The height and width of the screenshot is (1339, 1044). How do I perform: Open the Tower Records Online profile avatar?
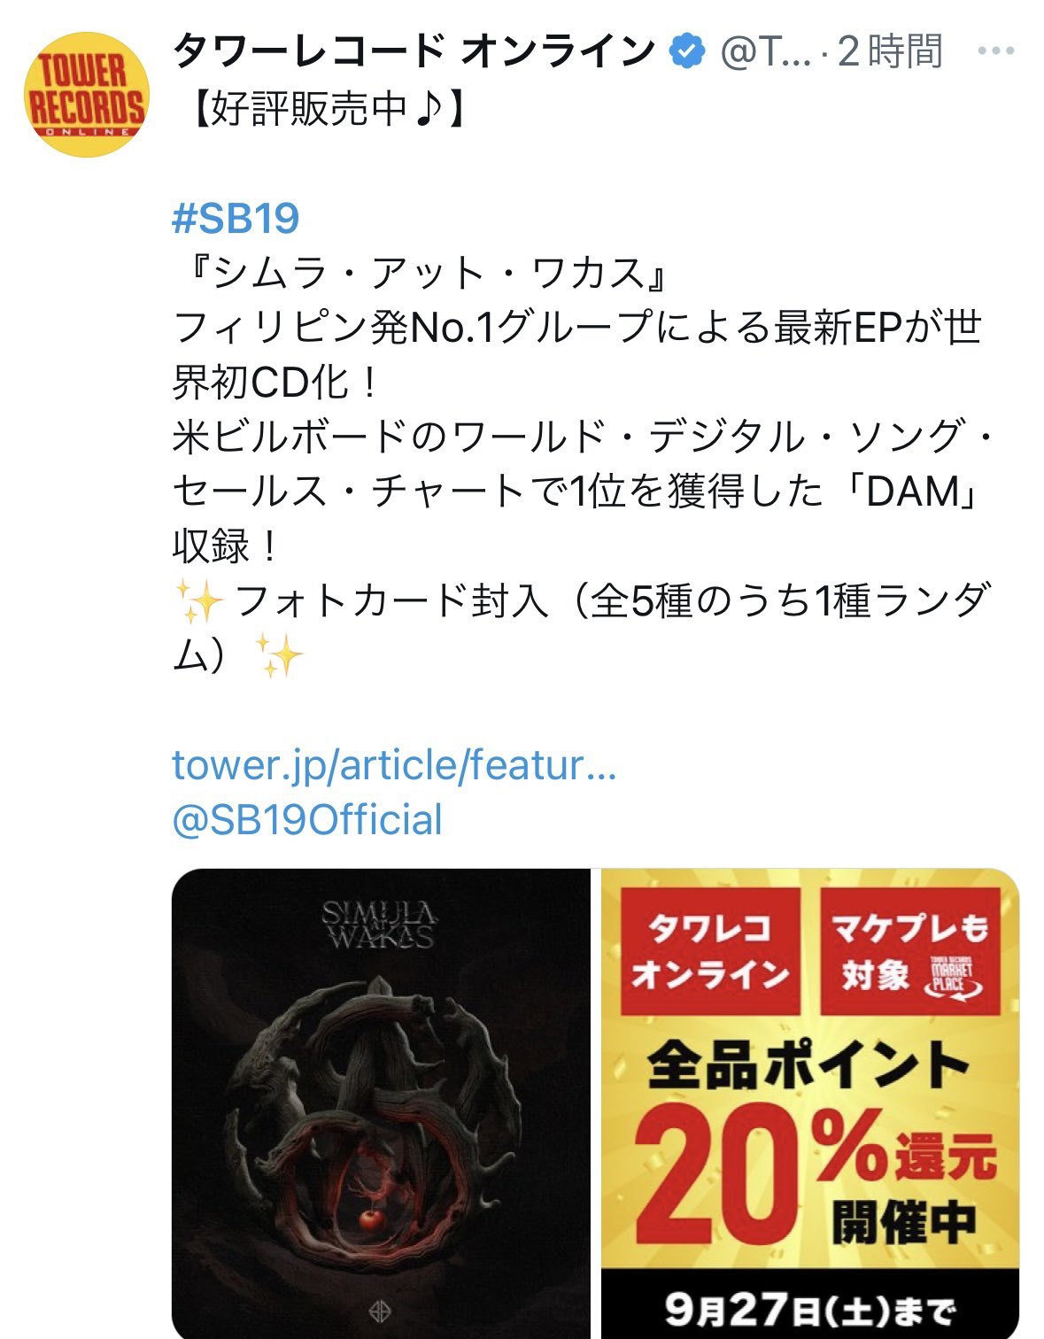coord(87,94)
